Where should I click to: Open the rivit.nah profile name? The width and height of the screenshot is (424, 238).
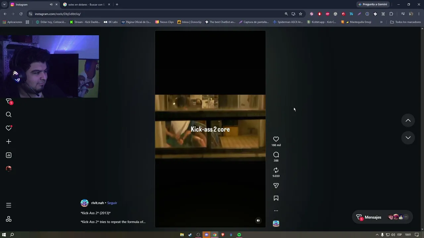click(x=97, y=203)
